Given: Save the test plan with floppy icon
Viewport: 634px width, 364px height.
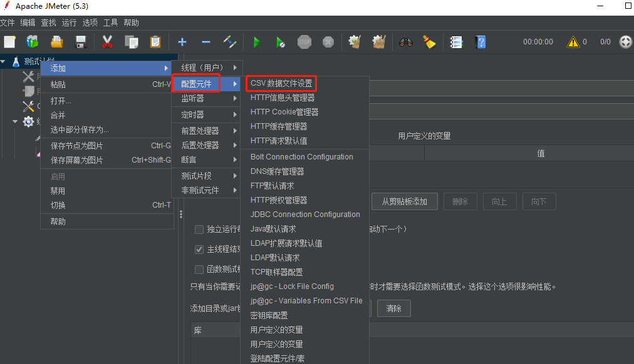Looking at the screenshot, I should pos(81,42).
